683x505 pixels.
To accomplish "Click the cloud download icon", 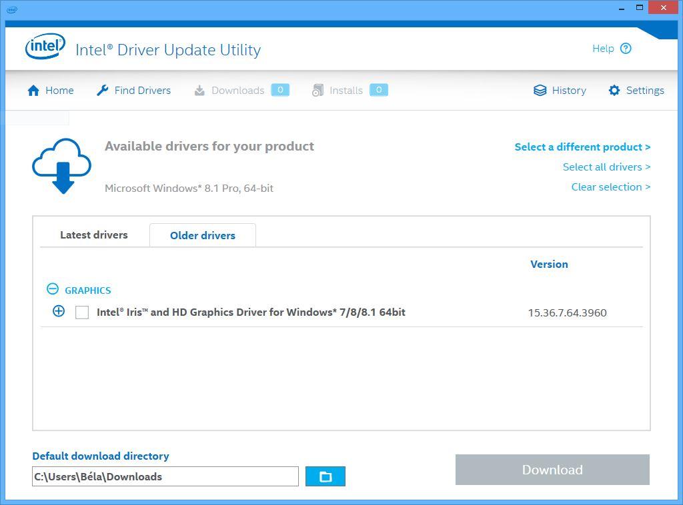I will click(x=62, y=166).
